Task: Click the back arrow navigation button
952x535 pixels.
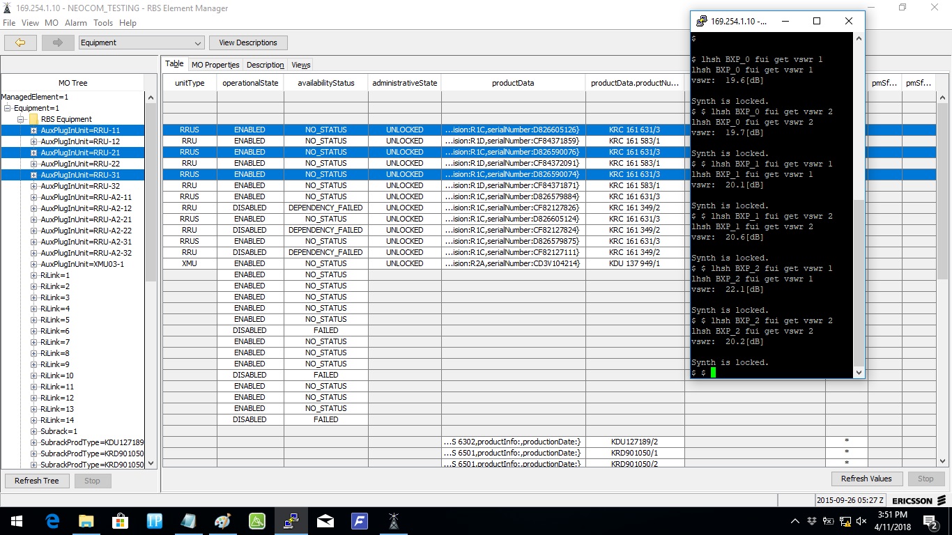Action: point(20,42)
